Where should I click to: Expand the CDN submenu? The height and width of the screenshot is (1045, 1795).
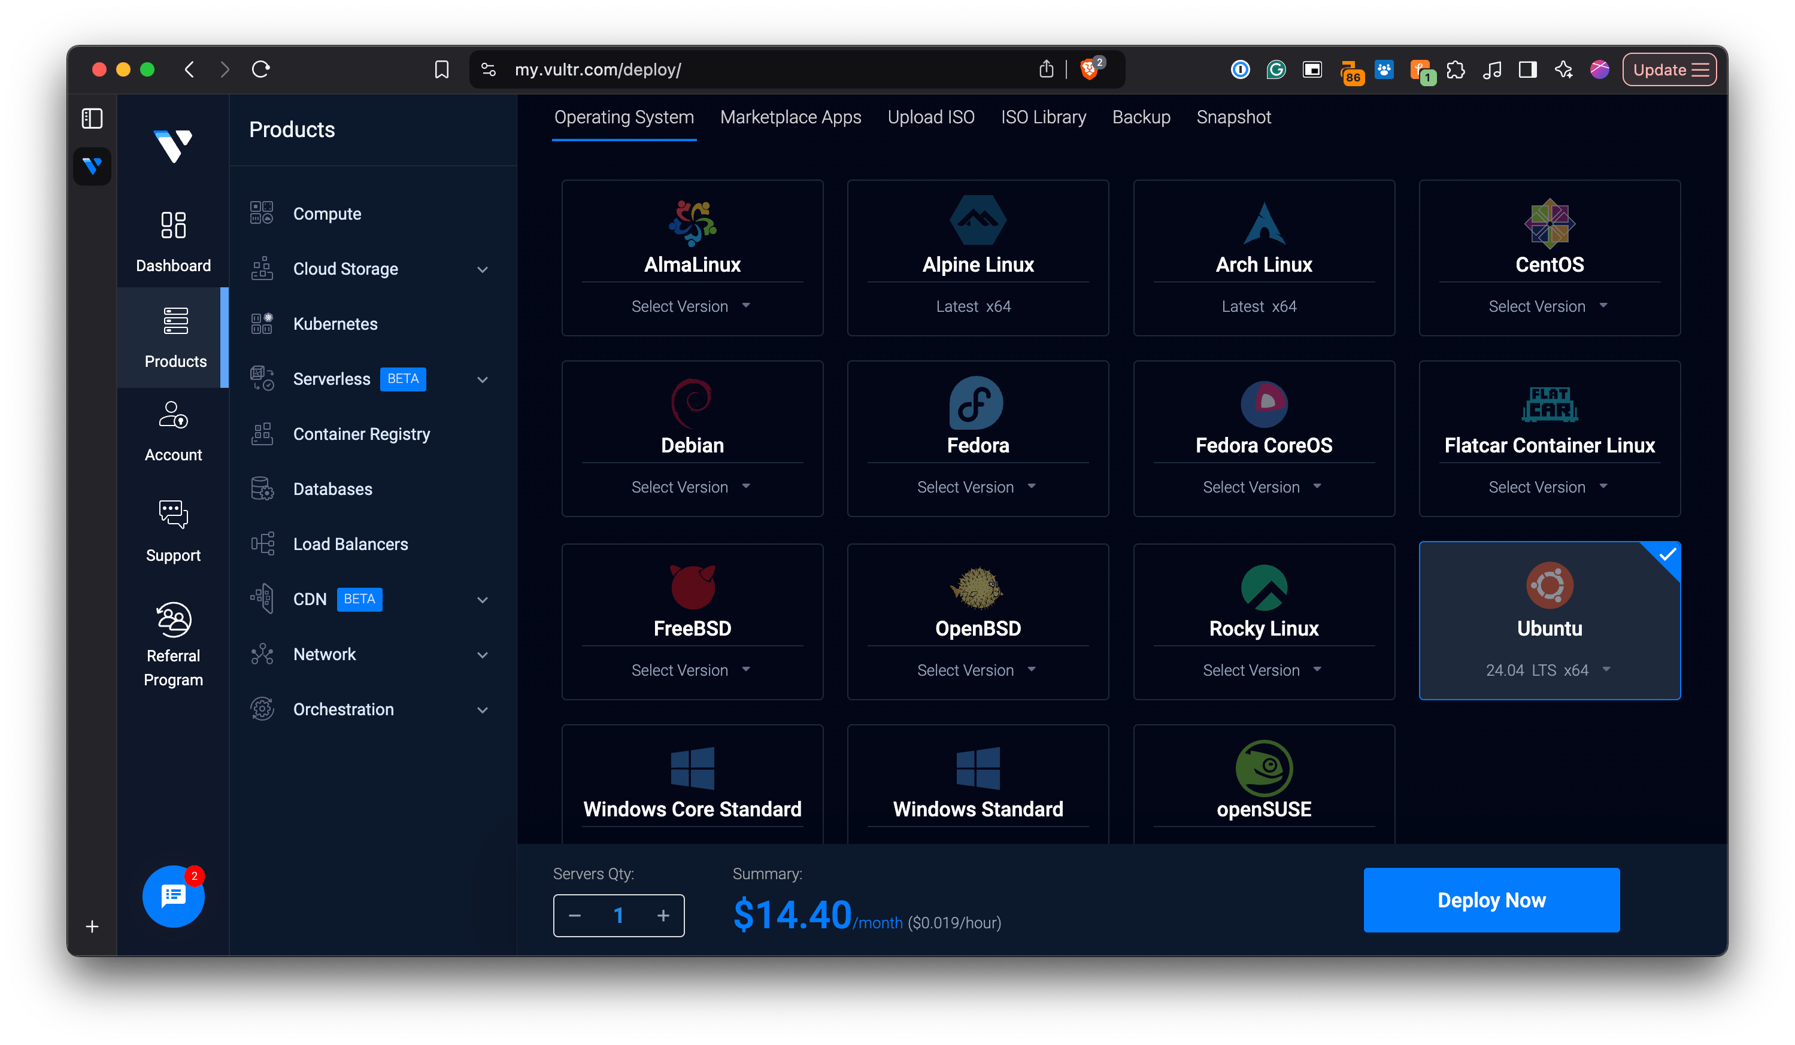click(x=482, y=599)
